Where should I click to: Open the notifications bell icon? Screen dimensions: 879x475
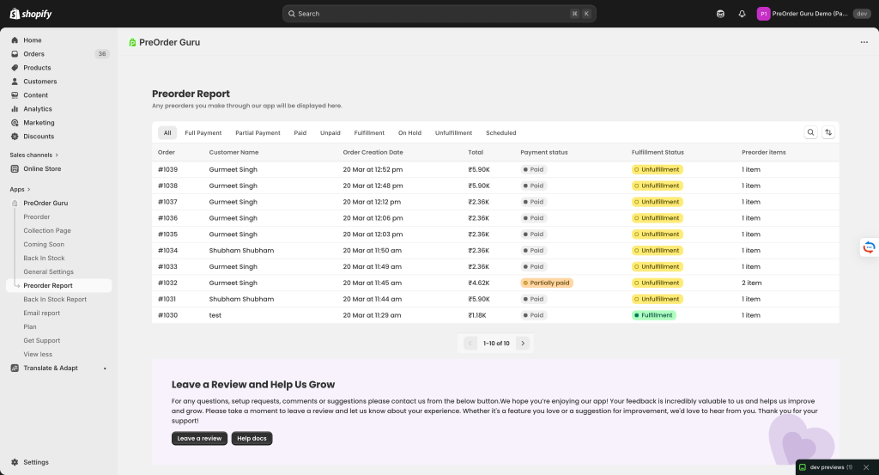point(742,14)
